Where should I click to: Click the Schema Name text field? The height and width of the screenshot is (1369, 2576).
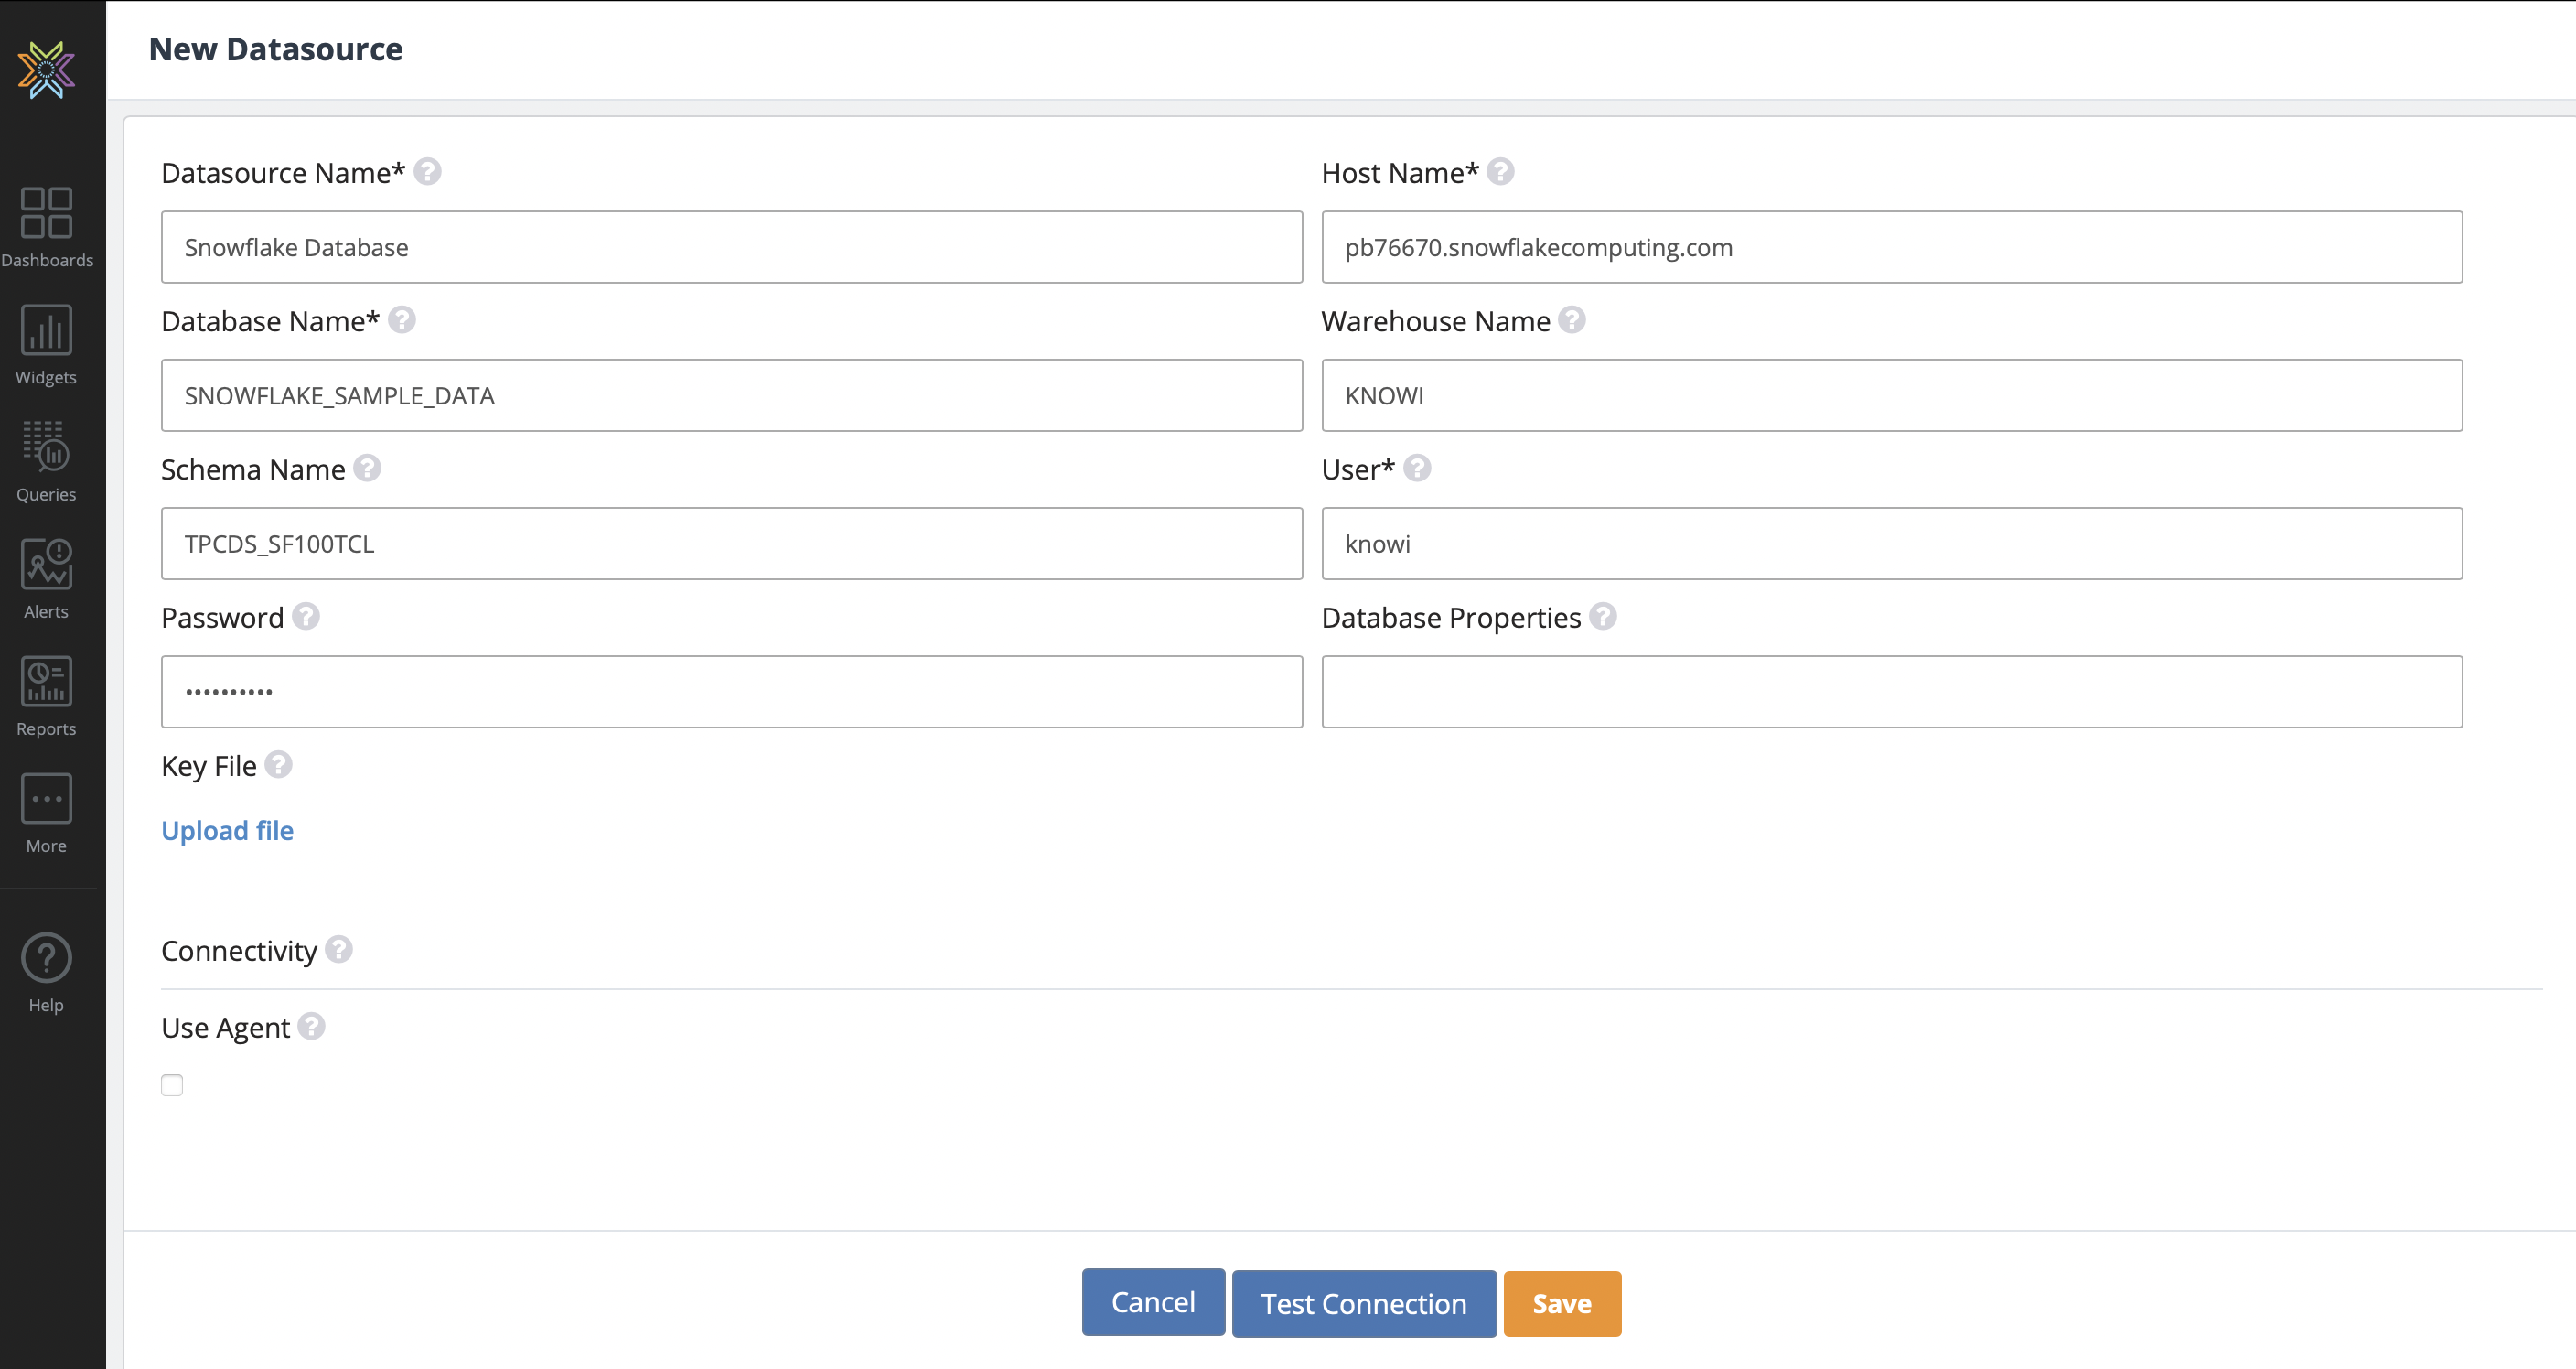731,544
